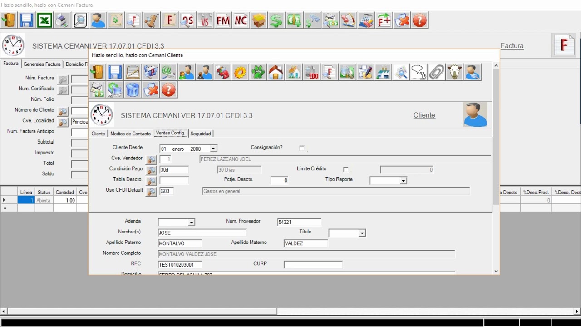Save client with the floppy disk icon
This screenshot has width=581, height=327.
[115, 72]
